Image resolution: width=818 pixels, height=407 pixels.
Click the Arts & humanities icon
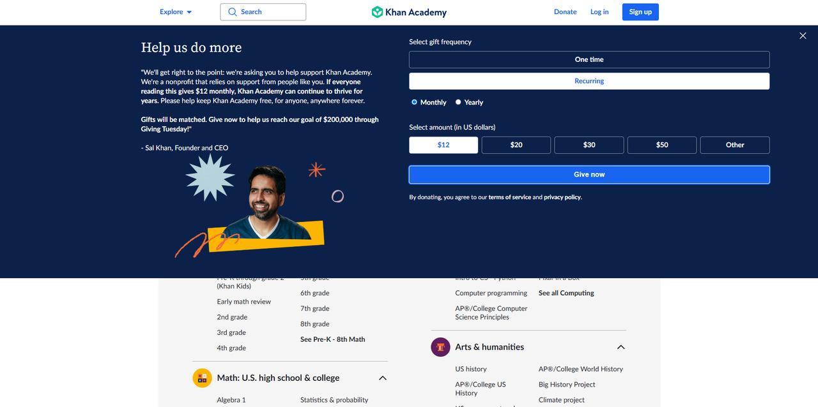pos(440,347)
